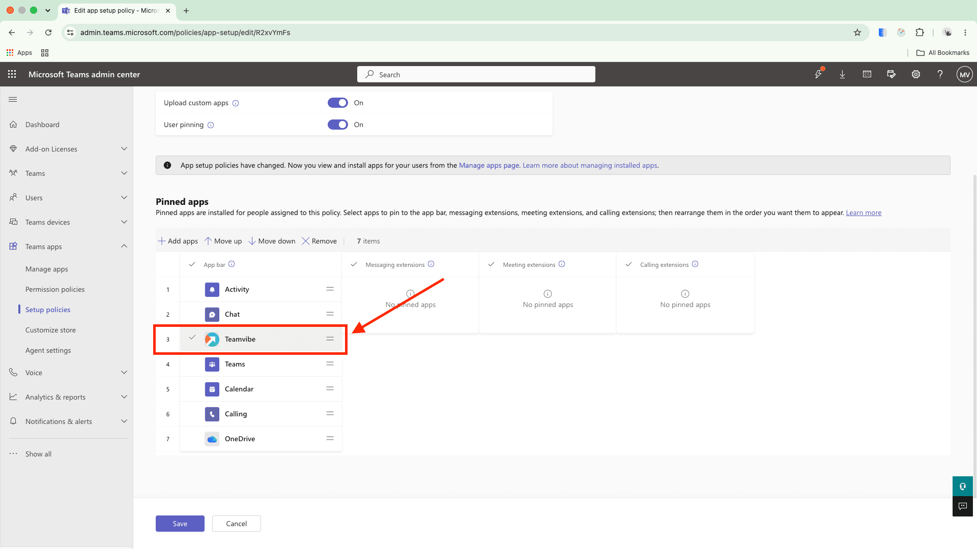
Task: Open the Help question mark
Action: click(x=940, y=74)
